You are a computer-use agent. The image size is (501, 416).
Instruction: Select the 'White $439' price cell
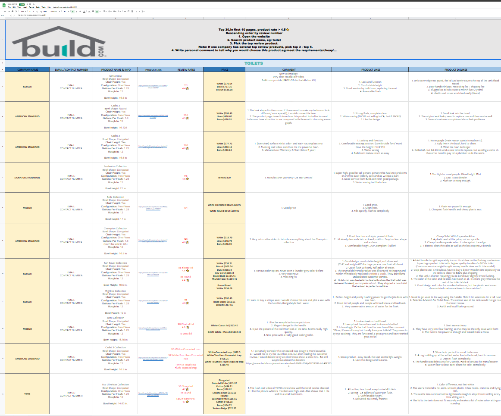coord(224,177)
